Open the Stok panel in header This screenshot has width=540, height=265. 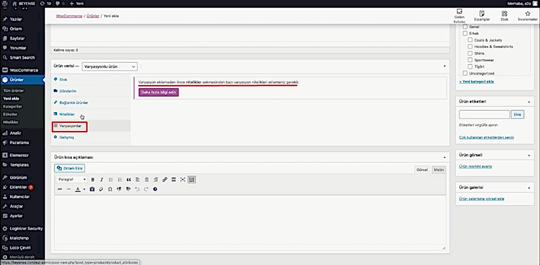[x=504, y=16]
